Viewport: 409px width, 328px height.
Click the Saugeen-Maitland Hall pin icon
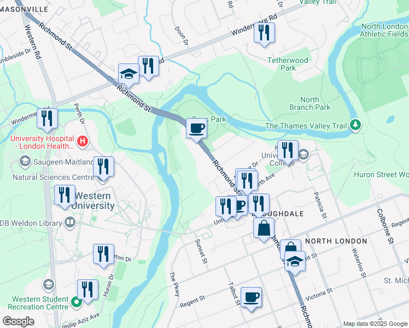point(25,161)
